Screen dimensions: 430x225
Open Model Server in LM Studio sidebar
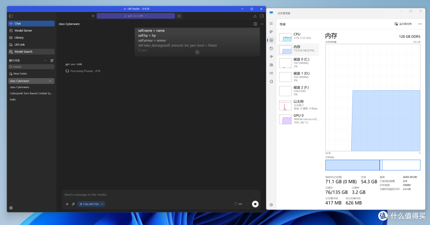(x=31, y=30)
